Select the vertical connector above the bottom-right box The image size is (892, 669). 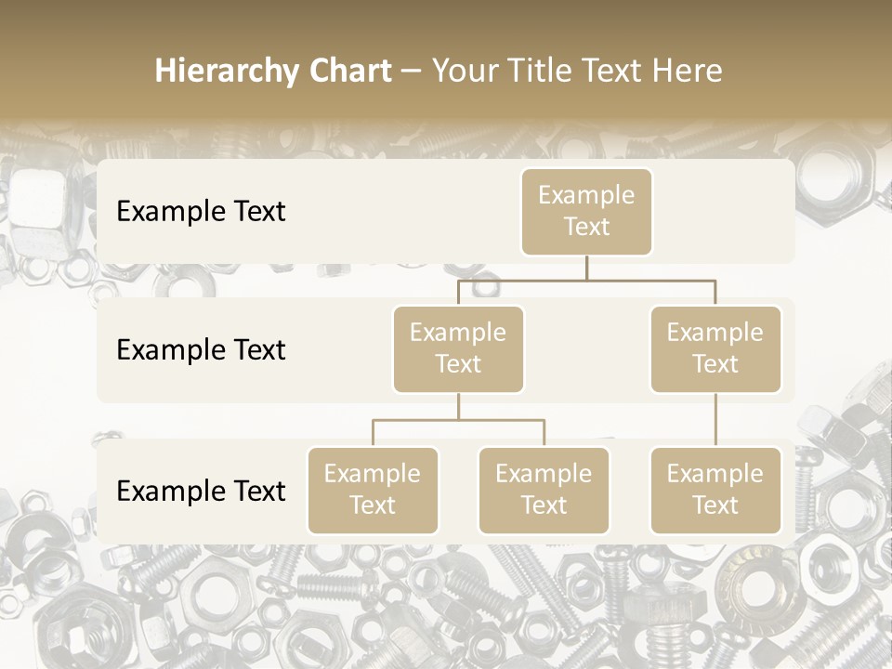pyautogui.click(x=715, y=420)
